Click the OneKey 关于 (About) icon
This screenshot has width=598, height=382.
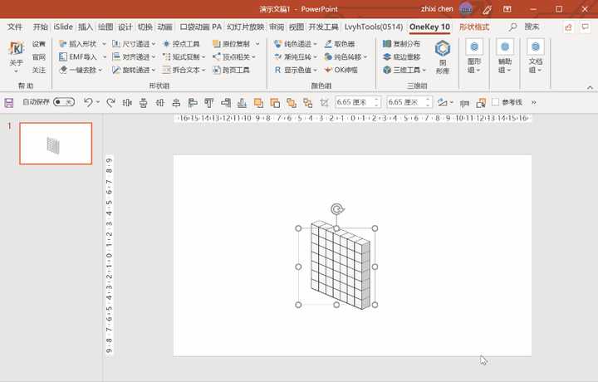coord(17,49)
